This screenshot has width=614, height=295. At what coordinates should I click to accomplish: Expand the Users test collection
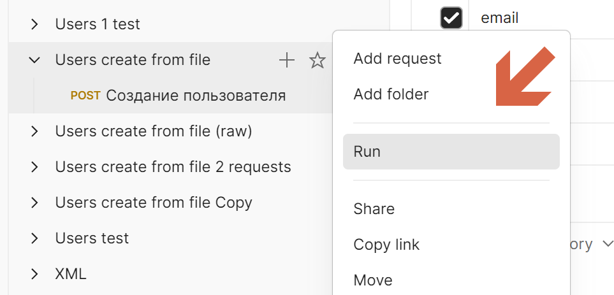pyautogui.click(x=34, y=238)
